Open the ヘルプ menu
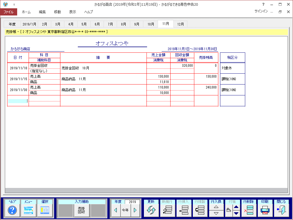Viewport: 293px width, 220px height. [88, 12]
